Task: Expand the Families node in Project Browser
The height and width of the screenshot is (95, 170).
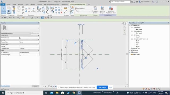Action: 130,51
